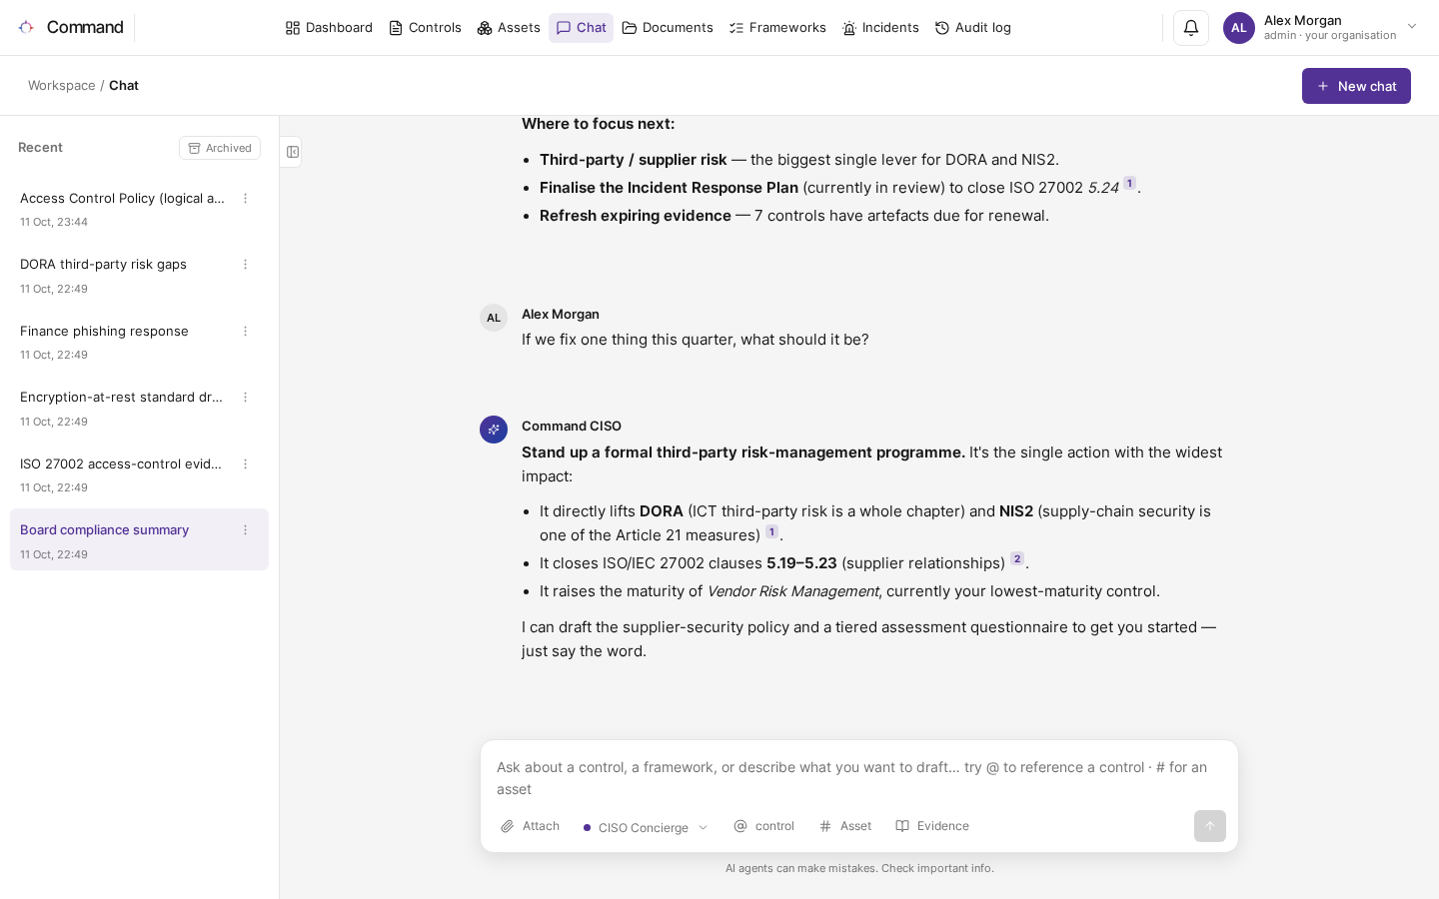Open the DORA third-party risk gaps chat
1439x899 pixels.
(139, 275)
